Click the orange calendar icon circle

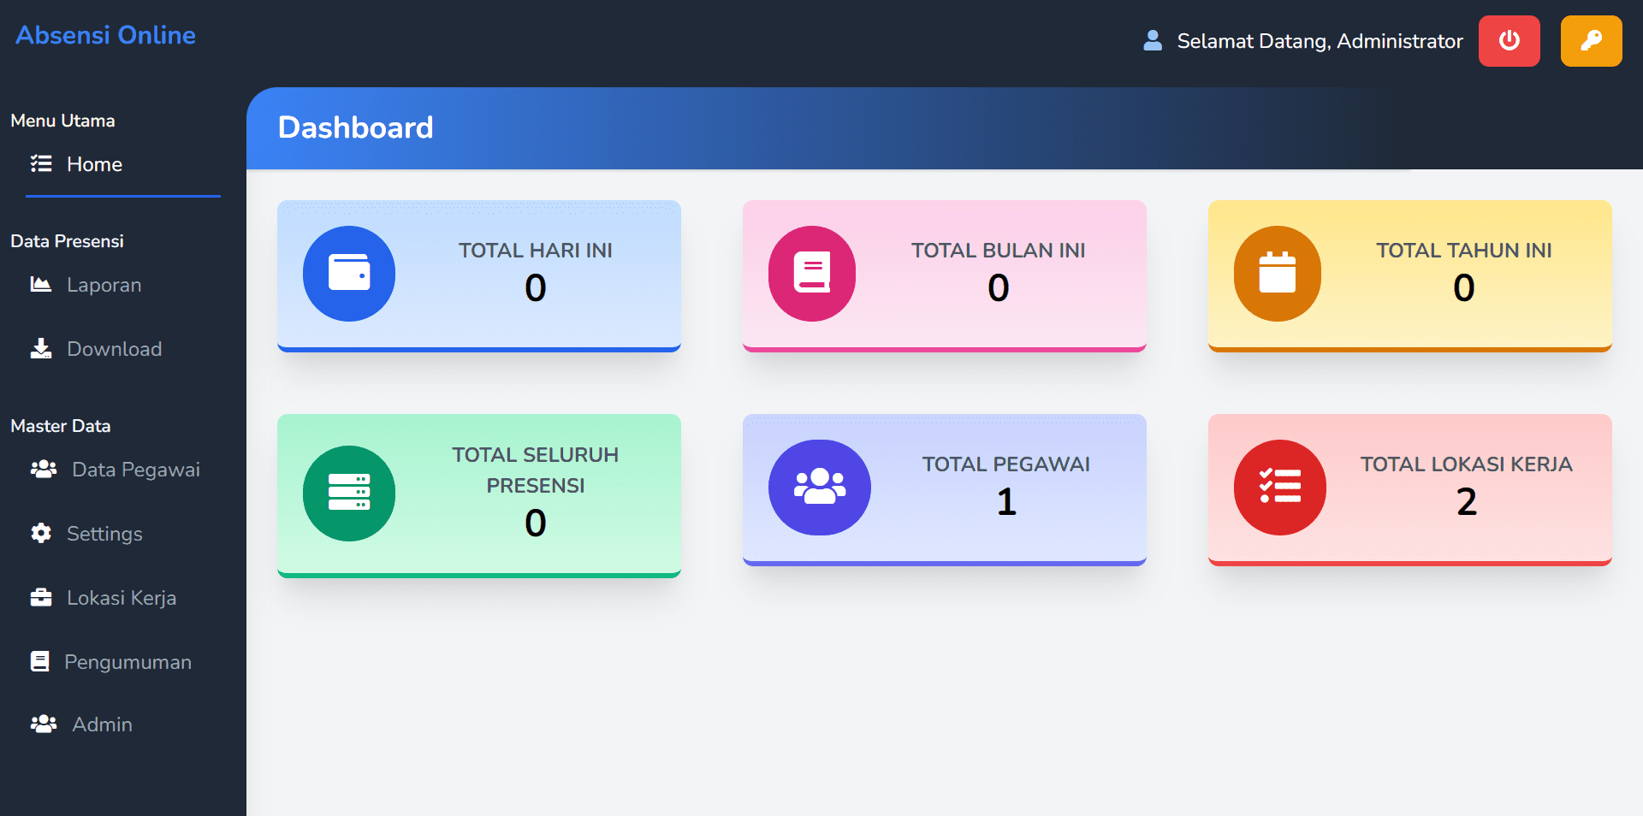tap(1277, 274)
